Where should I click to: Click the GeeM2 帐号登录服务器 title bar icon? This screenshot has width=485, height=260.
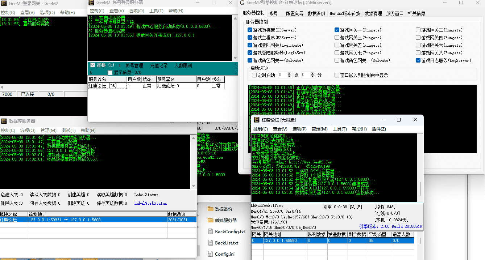pos(92,3)
